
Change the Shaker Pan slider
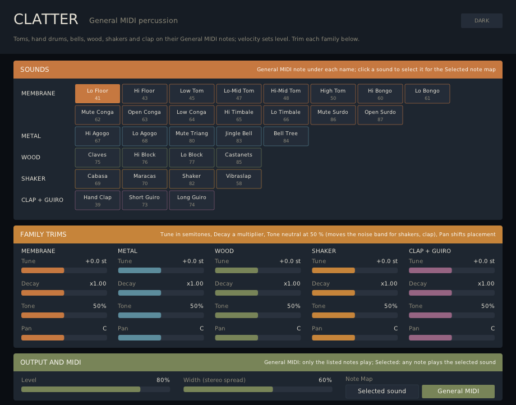coord(354,338)
